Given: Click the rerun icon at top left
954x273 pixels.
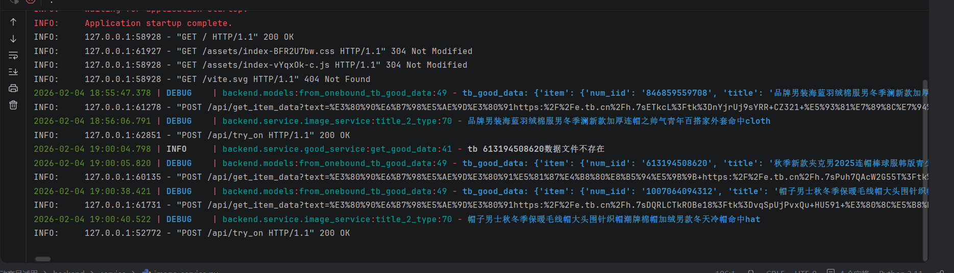Looking at the screenshot, I should 14,2.
